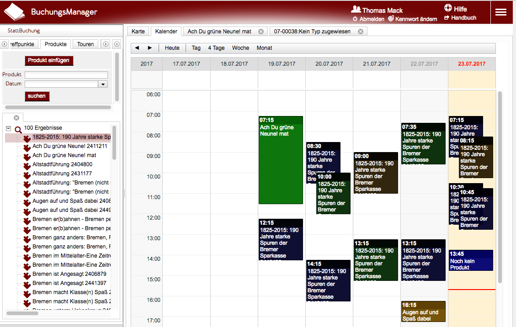Click the 'suchen' button

(37, 96)
